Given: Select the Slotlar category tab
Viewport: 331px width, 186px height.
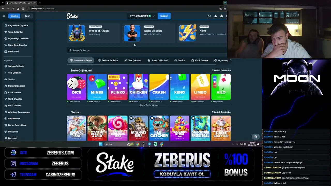Looking at the screenshot, I should 180,60.
